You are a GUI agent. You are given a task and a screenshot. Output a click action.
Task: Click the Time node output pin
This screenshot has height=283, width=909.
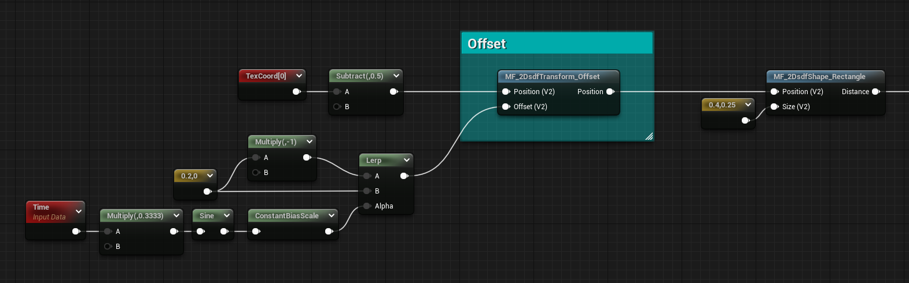pos(76,231)
